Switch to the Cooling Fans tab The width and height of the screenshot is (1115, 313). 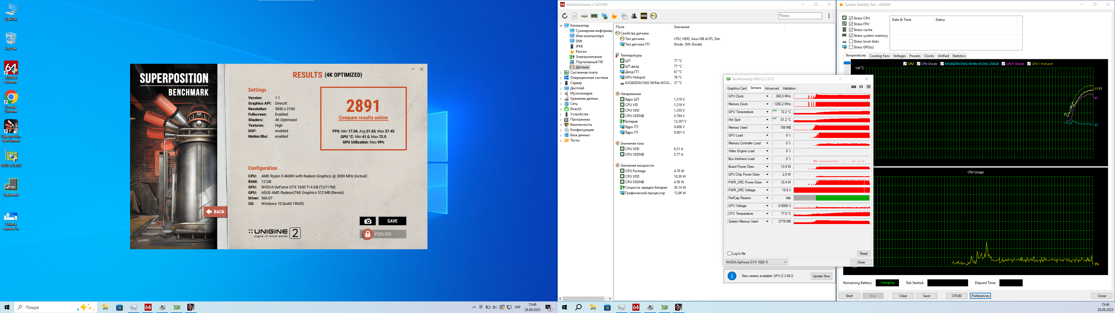point(880,56)
